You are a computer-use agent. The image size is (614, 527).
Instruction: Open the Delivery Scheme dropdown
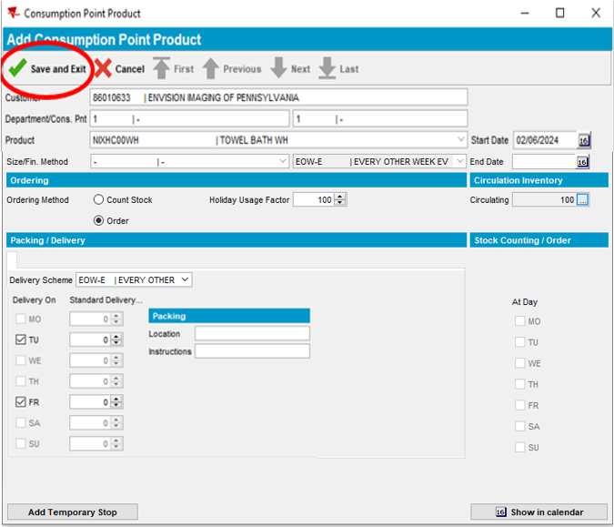point(186,279)
